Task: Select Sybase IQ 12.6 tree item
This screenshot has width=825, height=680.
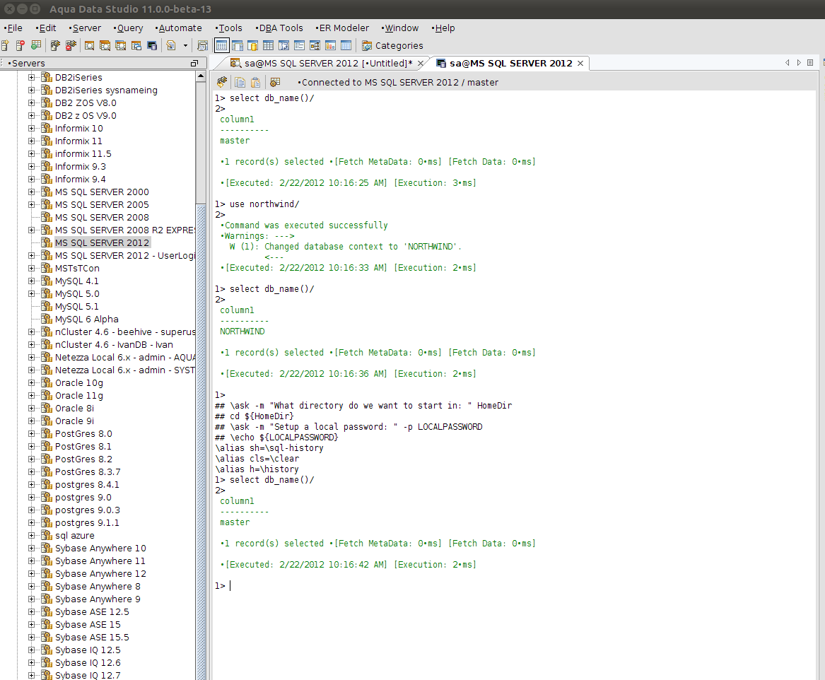Action: click(88, 662)
